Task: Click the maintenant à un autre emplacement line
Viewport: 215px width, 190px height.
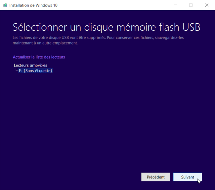Action: [x=45, y=43]
